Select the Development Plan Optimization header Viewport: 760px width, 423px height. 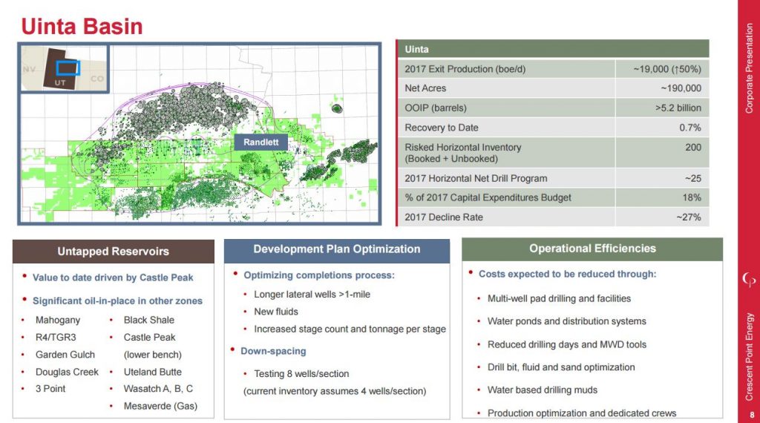click(x=336, y=249)
